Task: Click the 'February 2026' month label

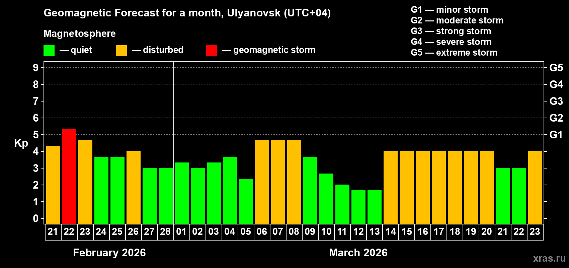Action: 109,253
